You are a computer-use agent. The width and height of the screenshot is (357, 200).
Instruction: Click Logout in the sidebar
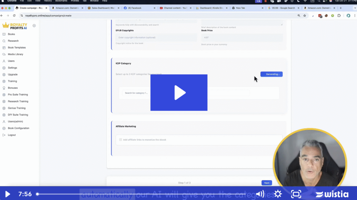tap(12, 135)
